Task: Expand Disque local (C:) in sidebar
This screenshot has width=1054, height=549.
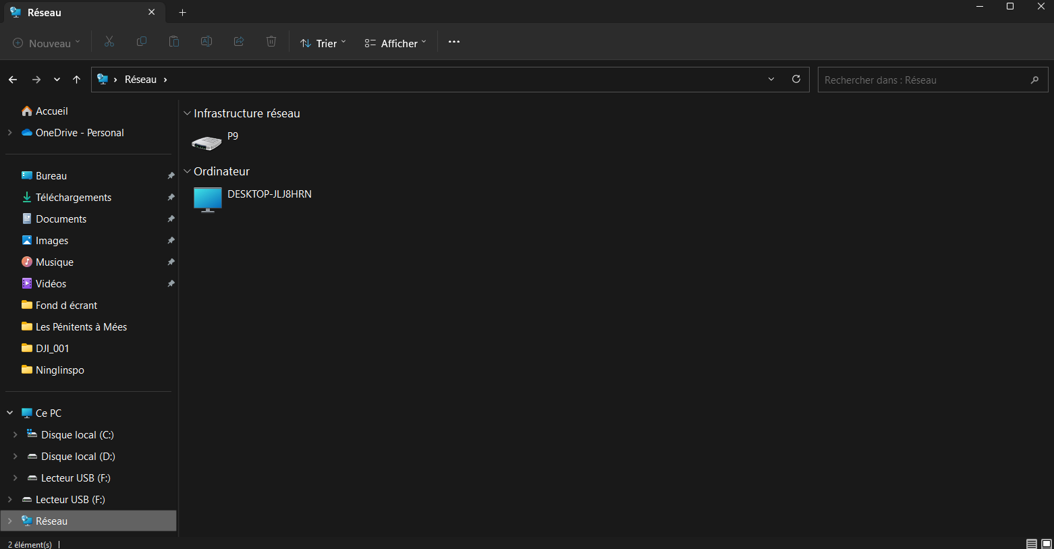Action: coord(16,435)
